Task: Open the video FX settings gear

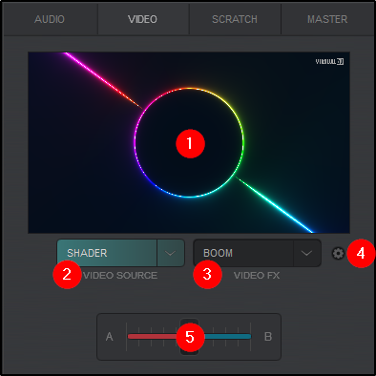Action: pyautogui.click(x=338, y=253)
